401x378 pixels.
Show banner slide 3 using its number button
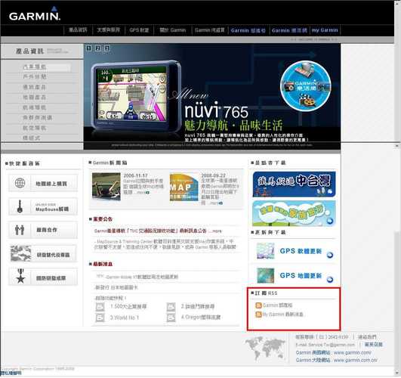tap(107, 48)
